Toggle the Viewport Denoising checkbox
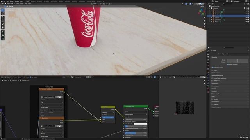Image resolution: width=250 pixels, height=140 pixels. click(x=227, y=65)
